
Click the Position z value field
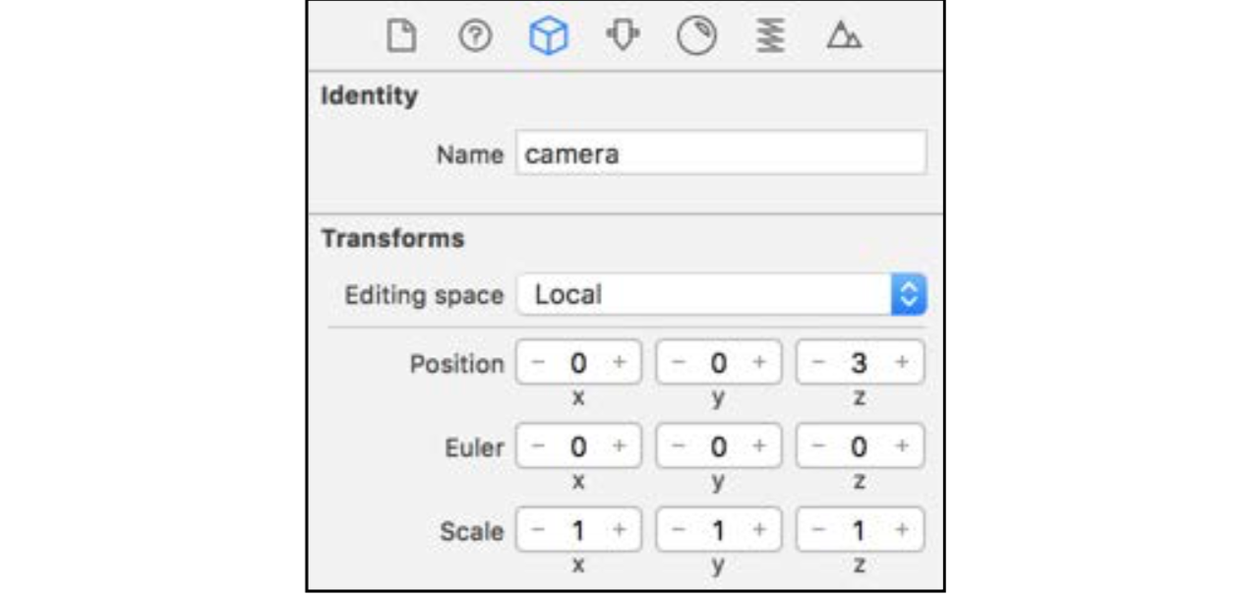(x=860, y=363)
